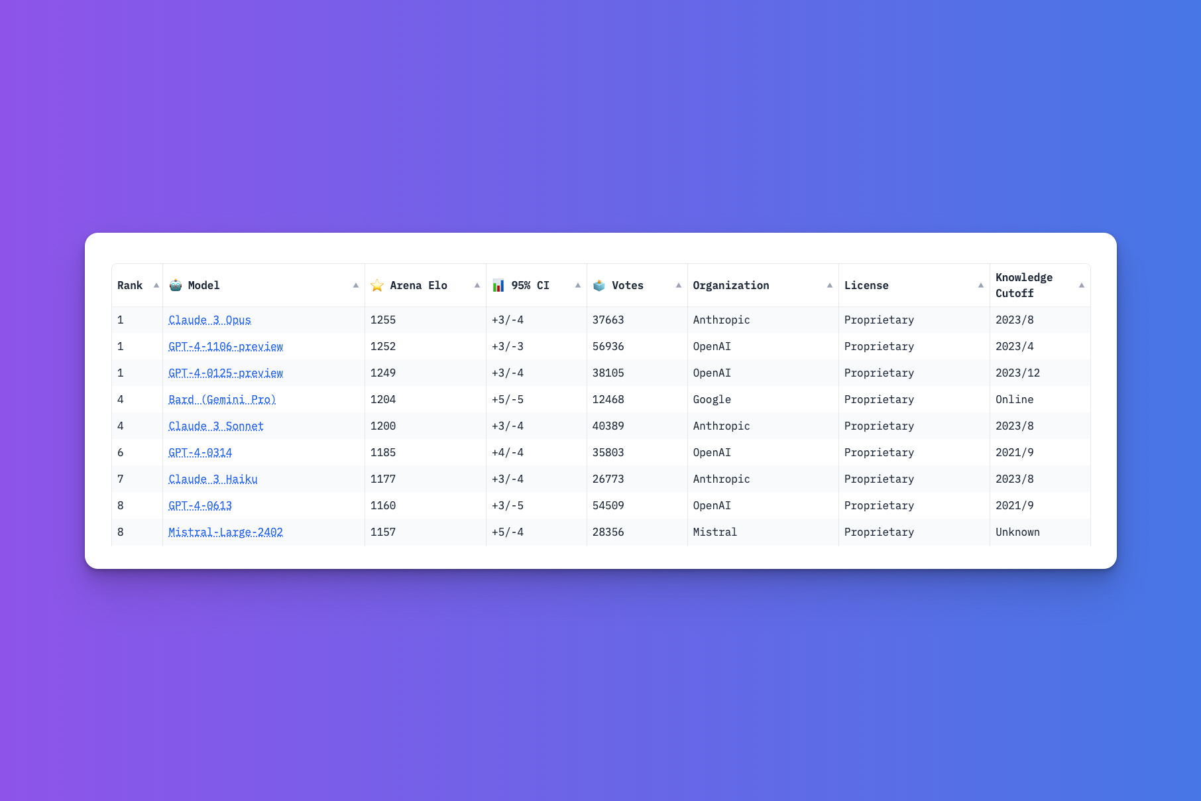
Task: Sort by License using header arrow
Action: pos(981,285)
